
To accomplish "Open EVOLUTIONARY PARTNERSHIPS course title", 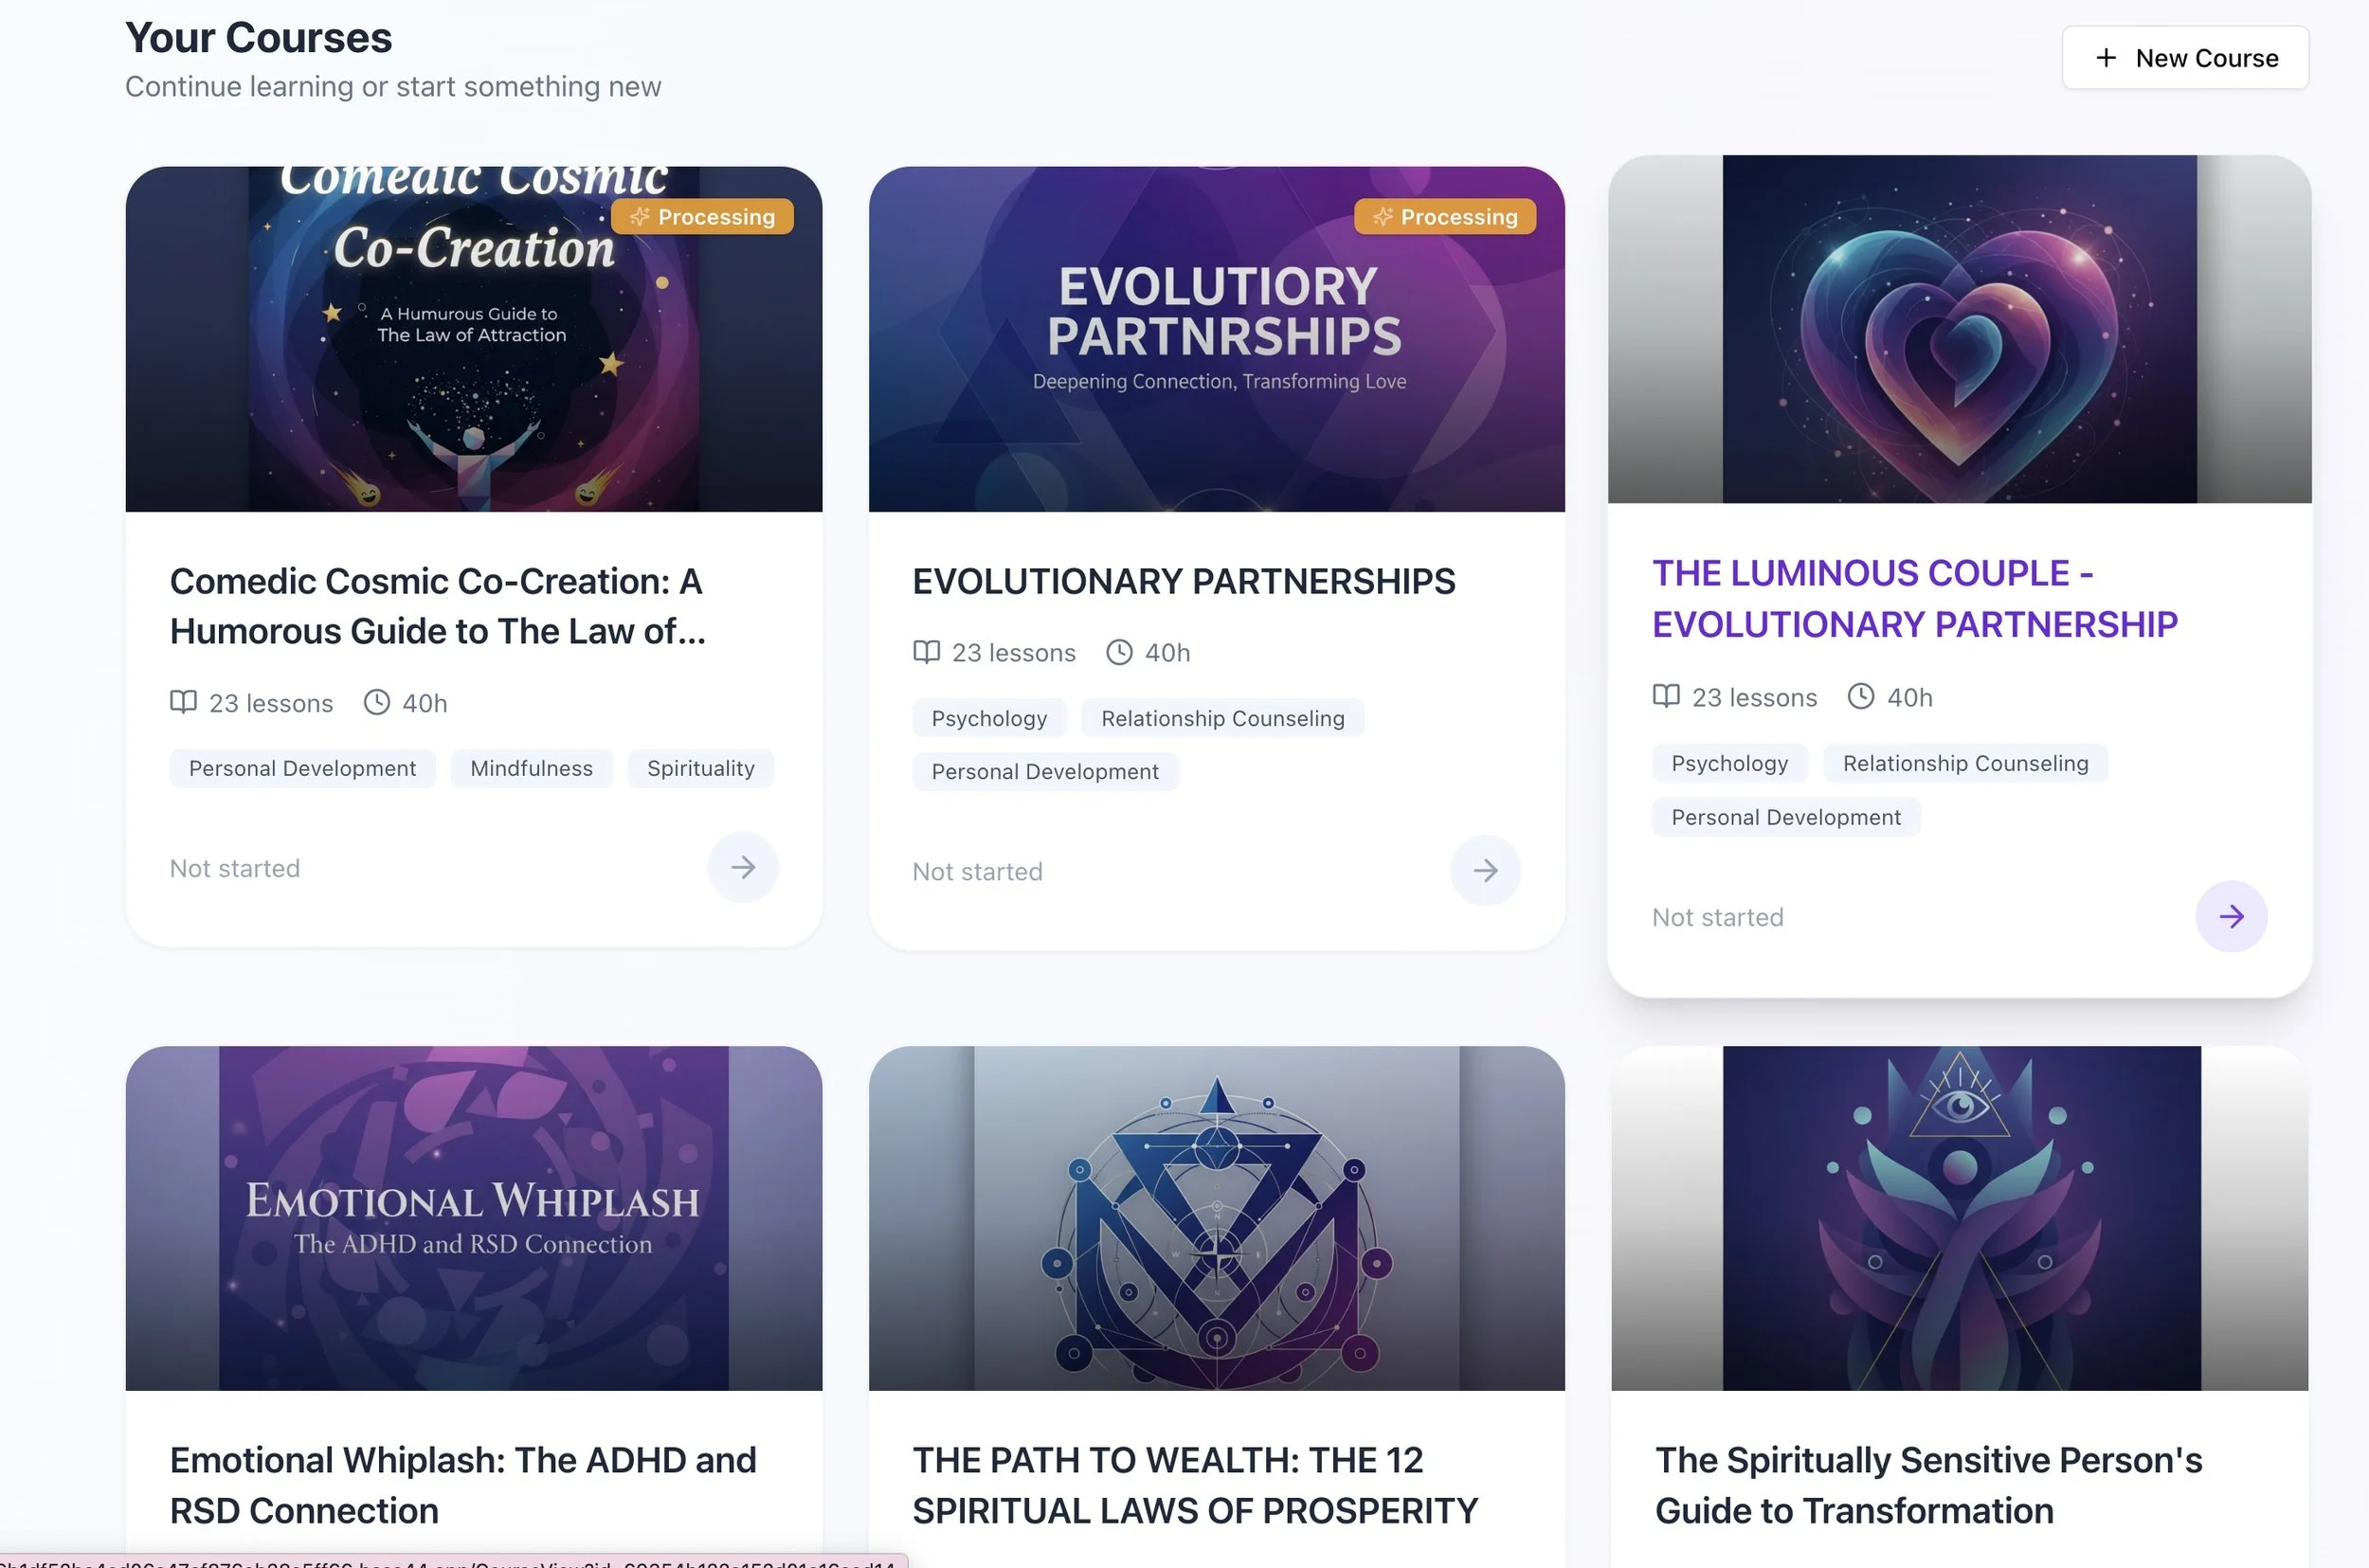I will tap(1183, 581).
